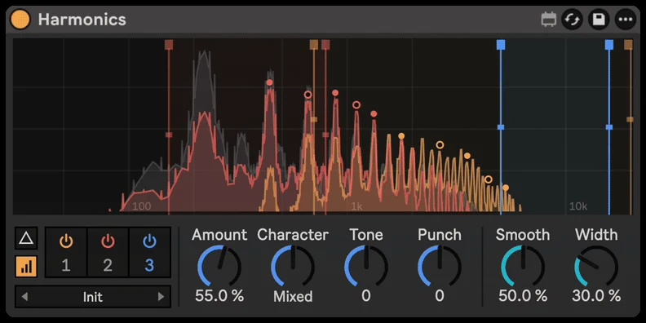Go to next preset with right arrow
The width and height of the screenshot is (646, 323).
pyautogui.click(x=161, y=297)
